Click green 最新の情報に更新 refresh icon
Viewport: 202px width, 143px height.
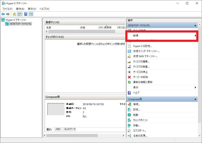point(129,82)
